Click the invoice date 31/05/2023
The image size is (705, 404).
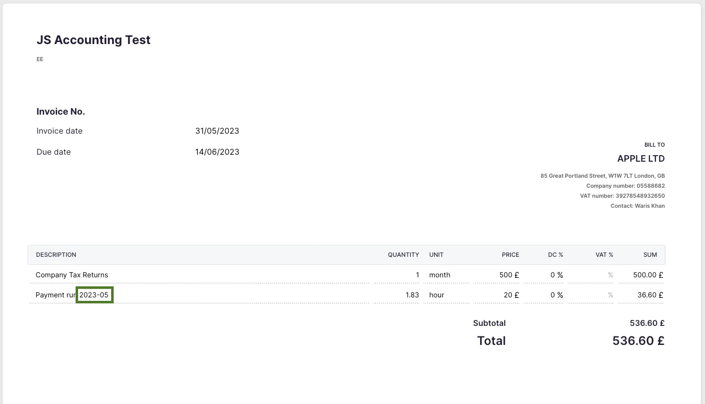[x=217, y=131]
